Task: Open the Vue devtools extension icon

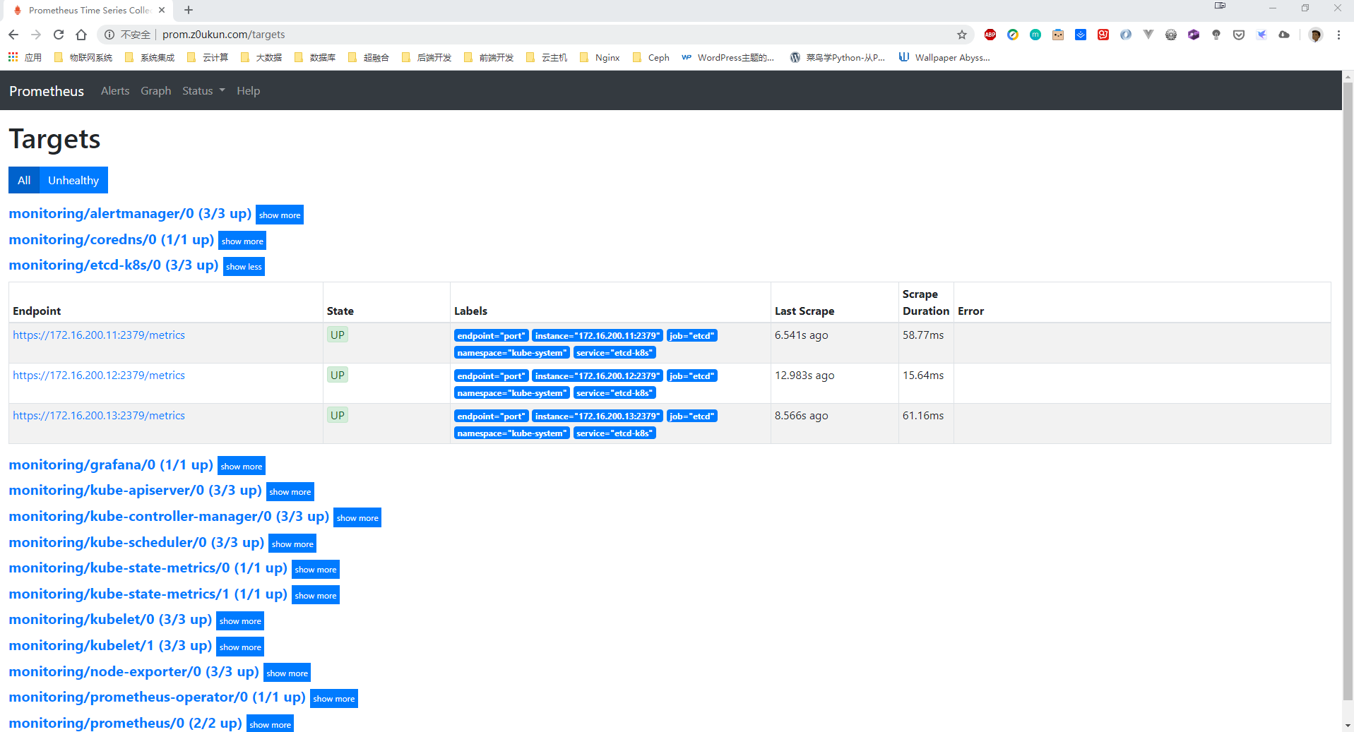Action: click(x=1148, y=35)
